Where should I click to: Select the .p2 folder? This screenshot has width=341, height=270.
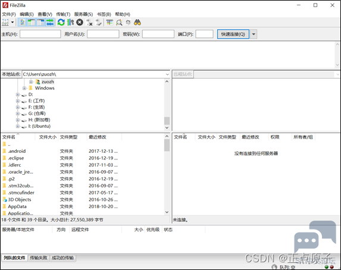point(11,179)
